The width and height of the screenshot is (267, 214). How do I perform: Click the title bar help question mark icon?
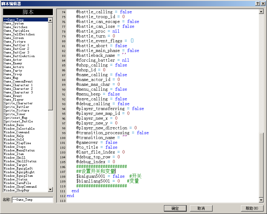click(x=258, y=3)
